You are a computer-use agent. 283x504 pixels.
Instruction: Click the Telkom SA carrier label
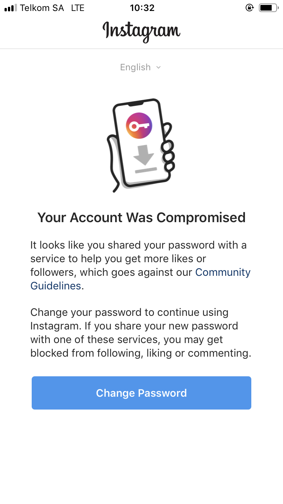click(x=42, y=8)
